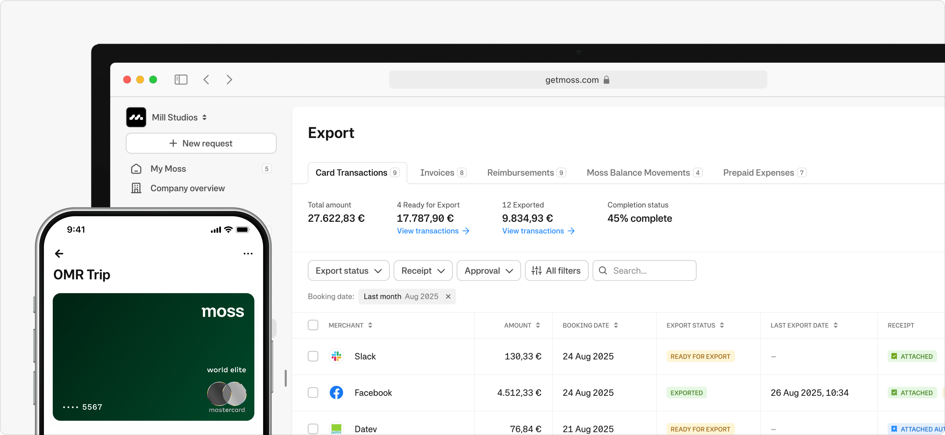Check the Slack transaction checkbox
Image resolution: width=945 pixels, height=435 pixels.
tap(313, 356)
